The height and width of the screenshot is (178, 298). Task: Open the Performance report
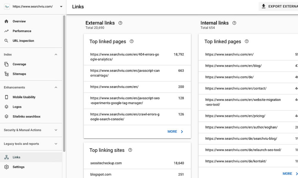click(31, 31)
